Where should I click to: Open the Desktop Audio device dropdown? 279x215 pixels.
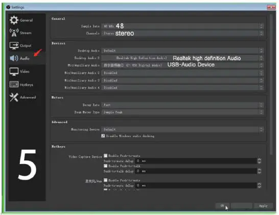[x=182, y=51]
